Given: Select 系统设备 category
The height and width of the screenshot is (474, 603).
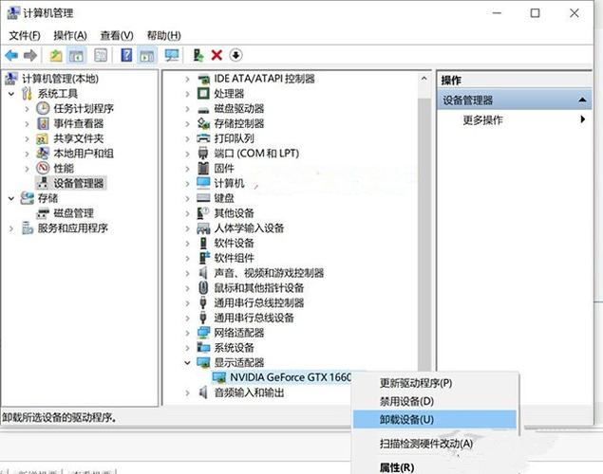Looking at the screenshot, I should click(235, 348).
